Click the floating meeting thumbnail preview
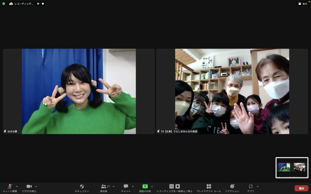Screen dimensions: 311x194 click(x=292, y=167)
